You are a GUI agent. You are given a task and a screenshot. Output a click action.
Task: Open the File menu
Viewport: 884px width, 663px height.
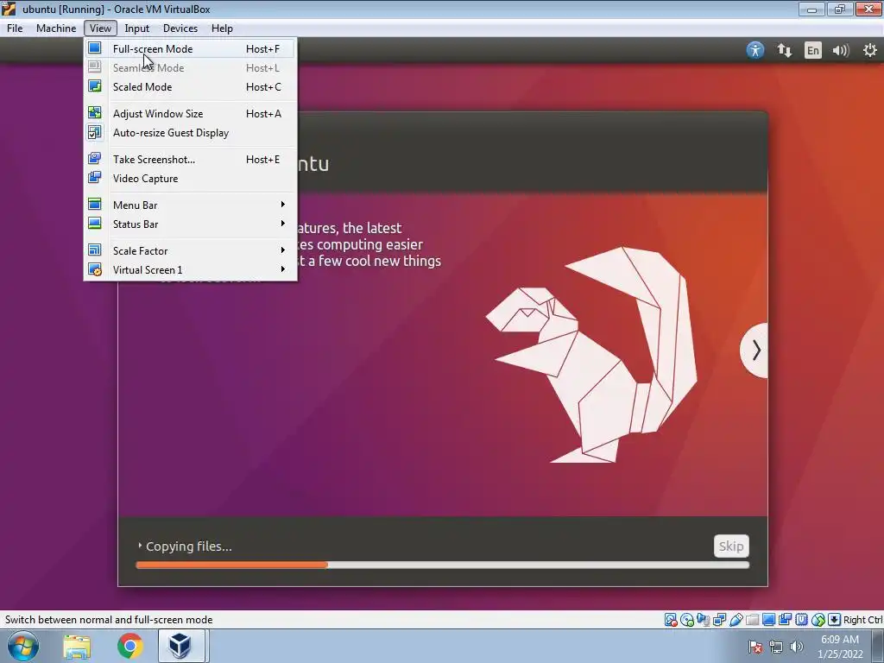point(15,28)
